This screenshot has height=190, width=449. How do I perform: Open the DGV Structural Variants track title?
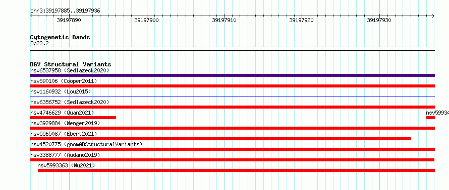[71, 64]
